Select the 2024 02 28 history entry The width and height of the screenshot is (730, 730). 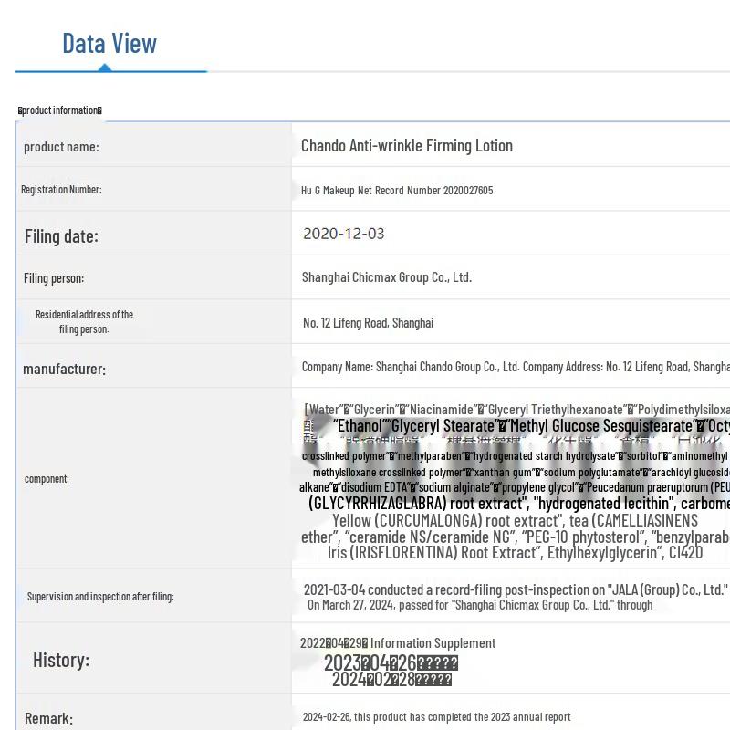(x=391, y=679)
